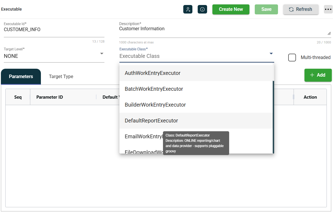Collapse the Executable Class dropdown arrow

point(271,53)
